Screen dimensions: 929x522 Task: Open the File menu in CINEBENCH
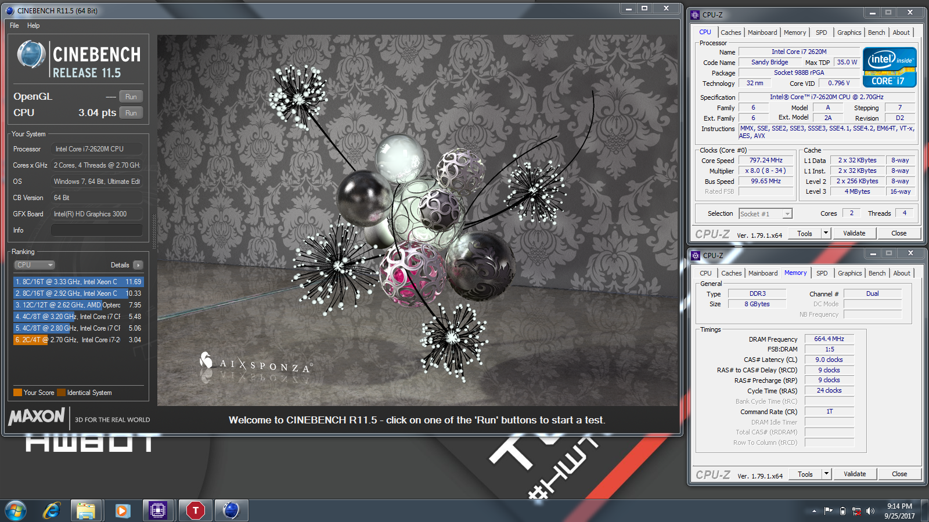click(15, 26)
